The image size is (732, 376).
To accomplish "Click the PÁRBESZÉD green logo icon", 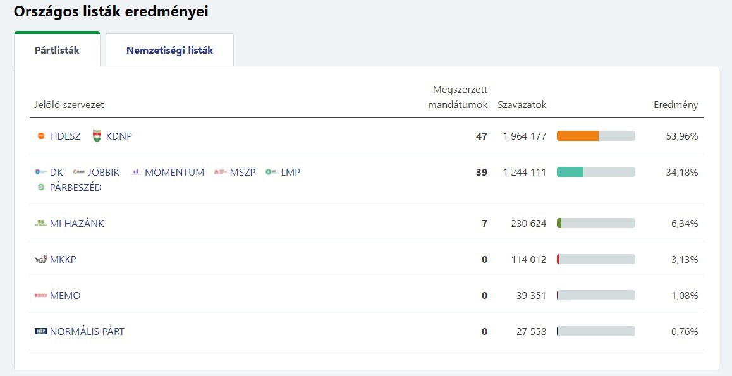I will point(41,188).
